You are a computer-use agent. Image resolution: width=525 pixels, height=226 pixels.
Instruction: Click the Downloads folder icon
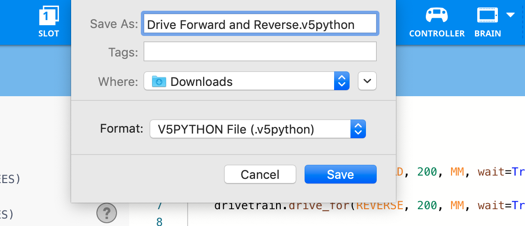point(159,82)
